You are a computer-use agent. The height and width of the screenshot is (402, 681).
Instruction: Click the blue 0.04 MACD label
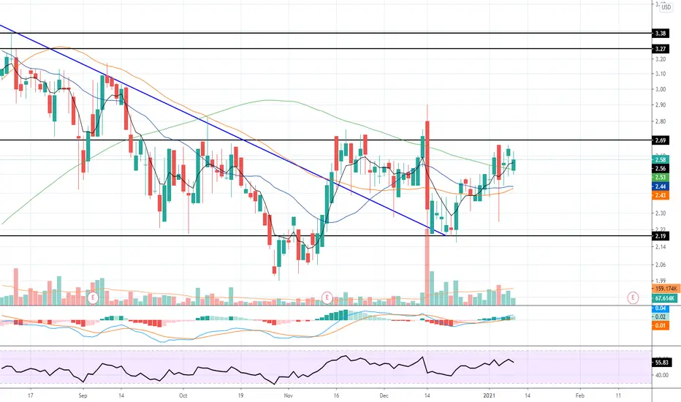pos(660,308)
